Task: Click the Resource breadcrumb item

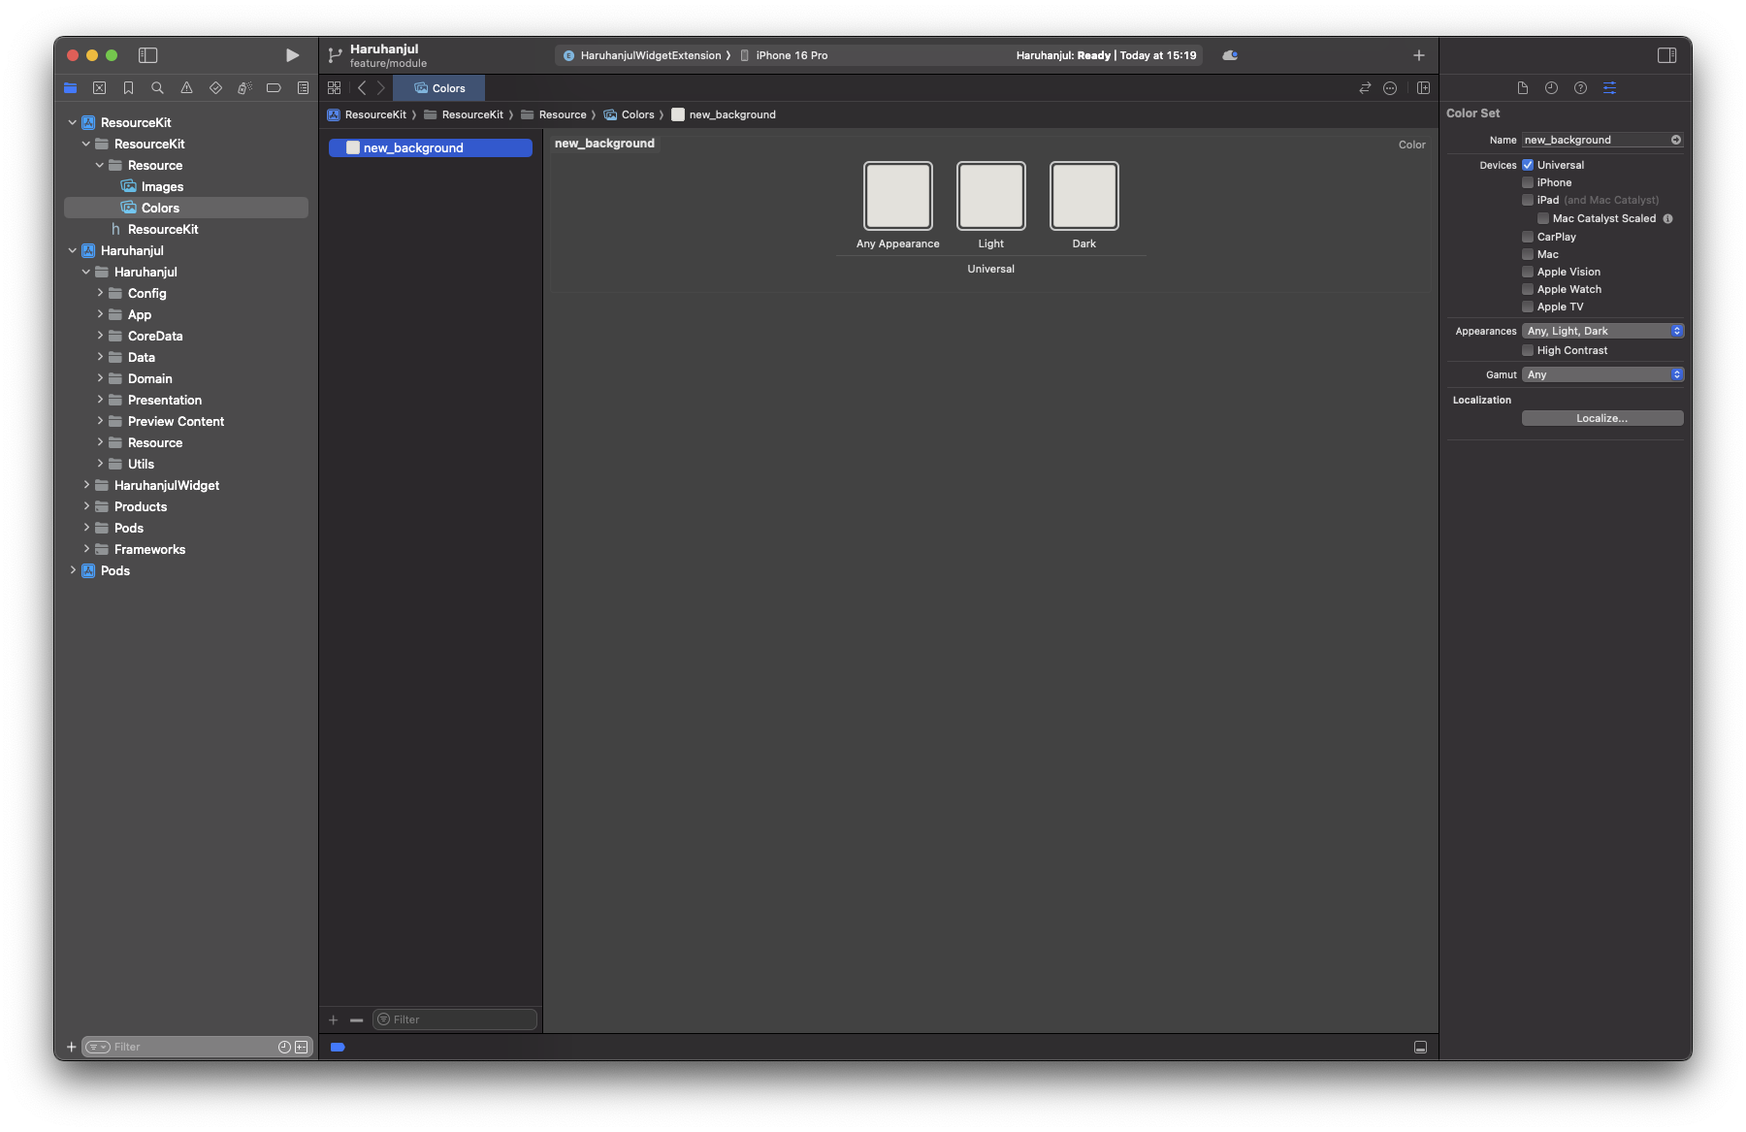Action: pos(554,114)
